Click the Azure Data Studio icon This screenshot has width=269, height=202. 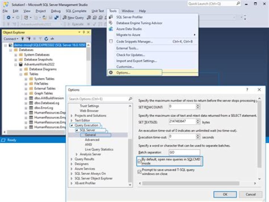click(x=111, y=29)
